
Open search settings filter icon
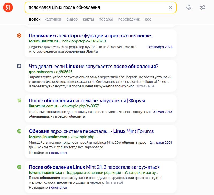tap(203, 7)
